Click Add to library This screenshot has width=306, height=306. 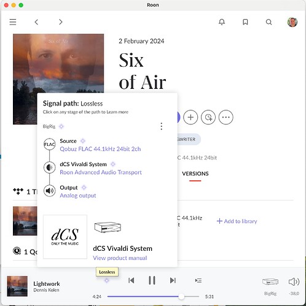[237, 221]
